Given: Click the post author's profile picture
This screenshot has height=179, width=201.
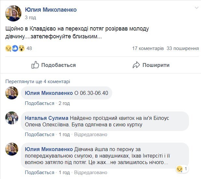Looking at the screenshot, I should (13, 13).
